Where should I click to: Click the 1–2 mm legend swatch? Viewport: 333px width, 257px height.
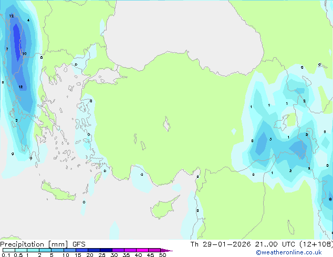pyautogui.click(x=33, y=250)
